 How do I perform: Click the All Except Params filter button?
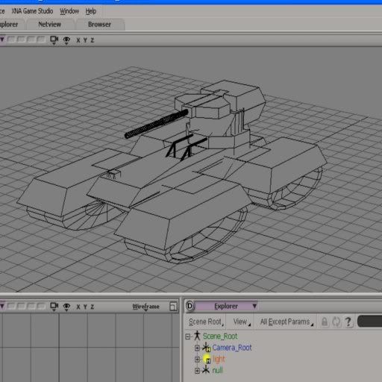click(x=286, y=322)
